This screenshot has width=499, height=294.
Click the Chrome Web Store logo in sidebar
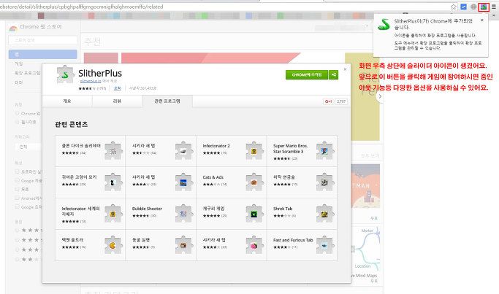coord(13,28)
